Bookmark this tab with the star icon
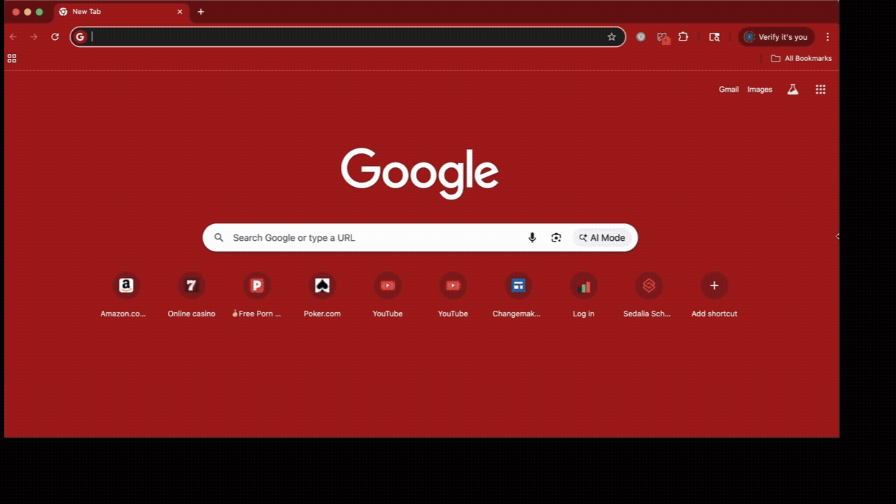Screen dimensions: 896x504 pyautogui.click(x=612, y=37)
